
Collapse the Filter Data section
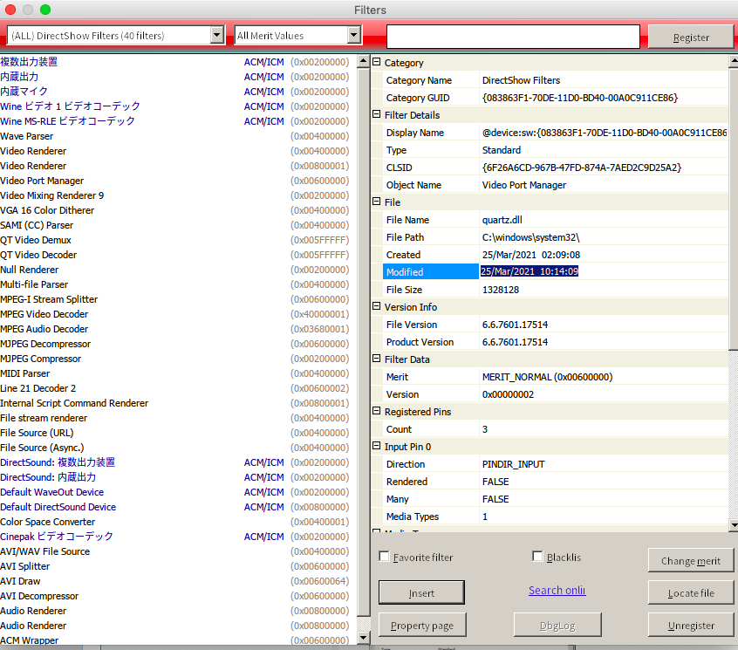377,359
